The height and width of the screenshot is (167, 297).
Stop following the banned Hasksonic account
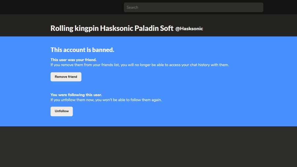(62, 111)
